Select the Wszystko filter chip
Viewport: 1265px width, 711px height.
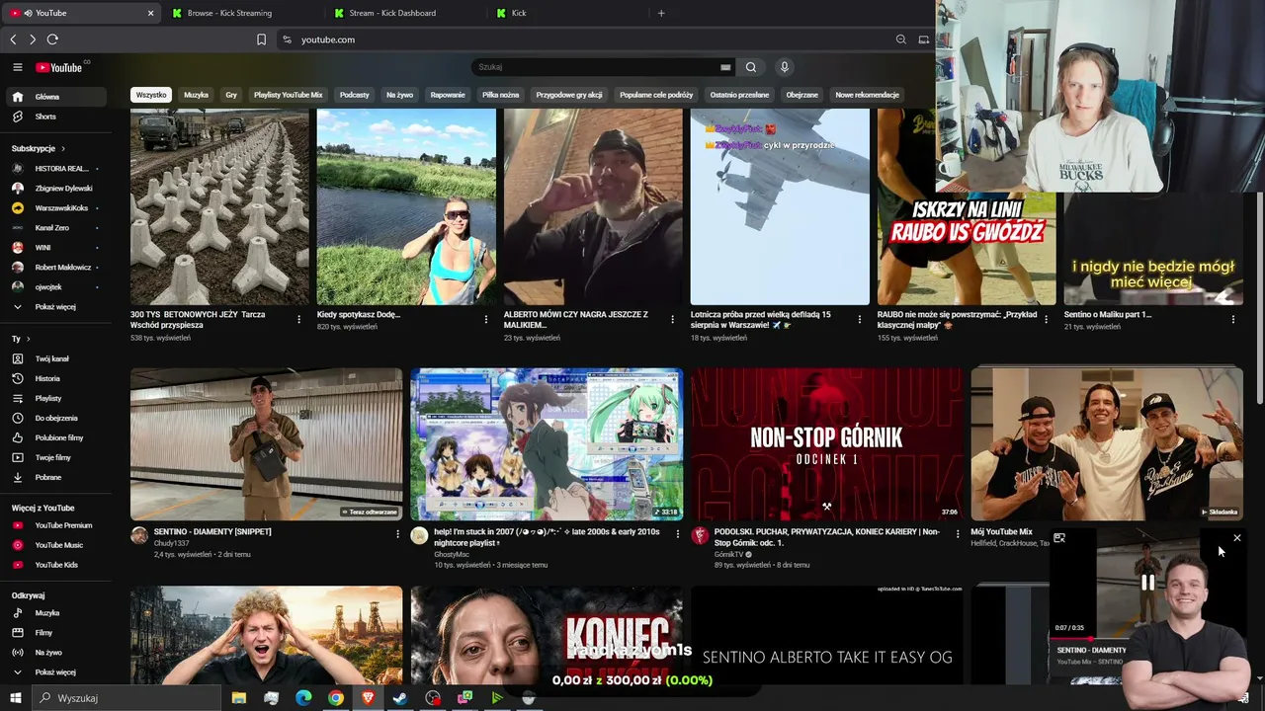click(151, 95)
